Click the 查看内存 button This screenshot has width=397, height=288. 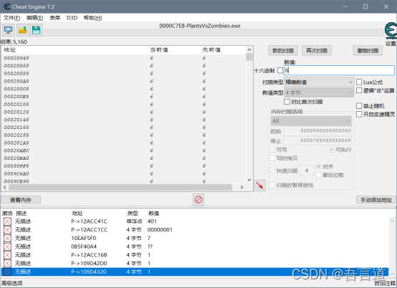(21, 200)
